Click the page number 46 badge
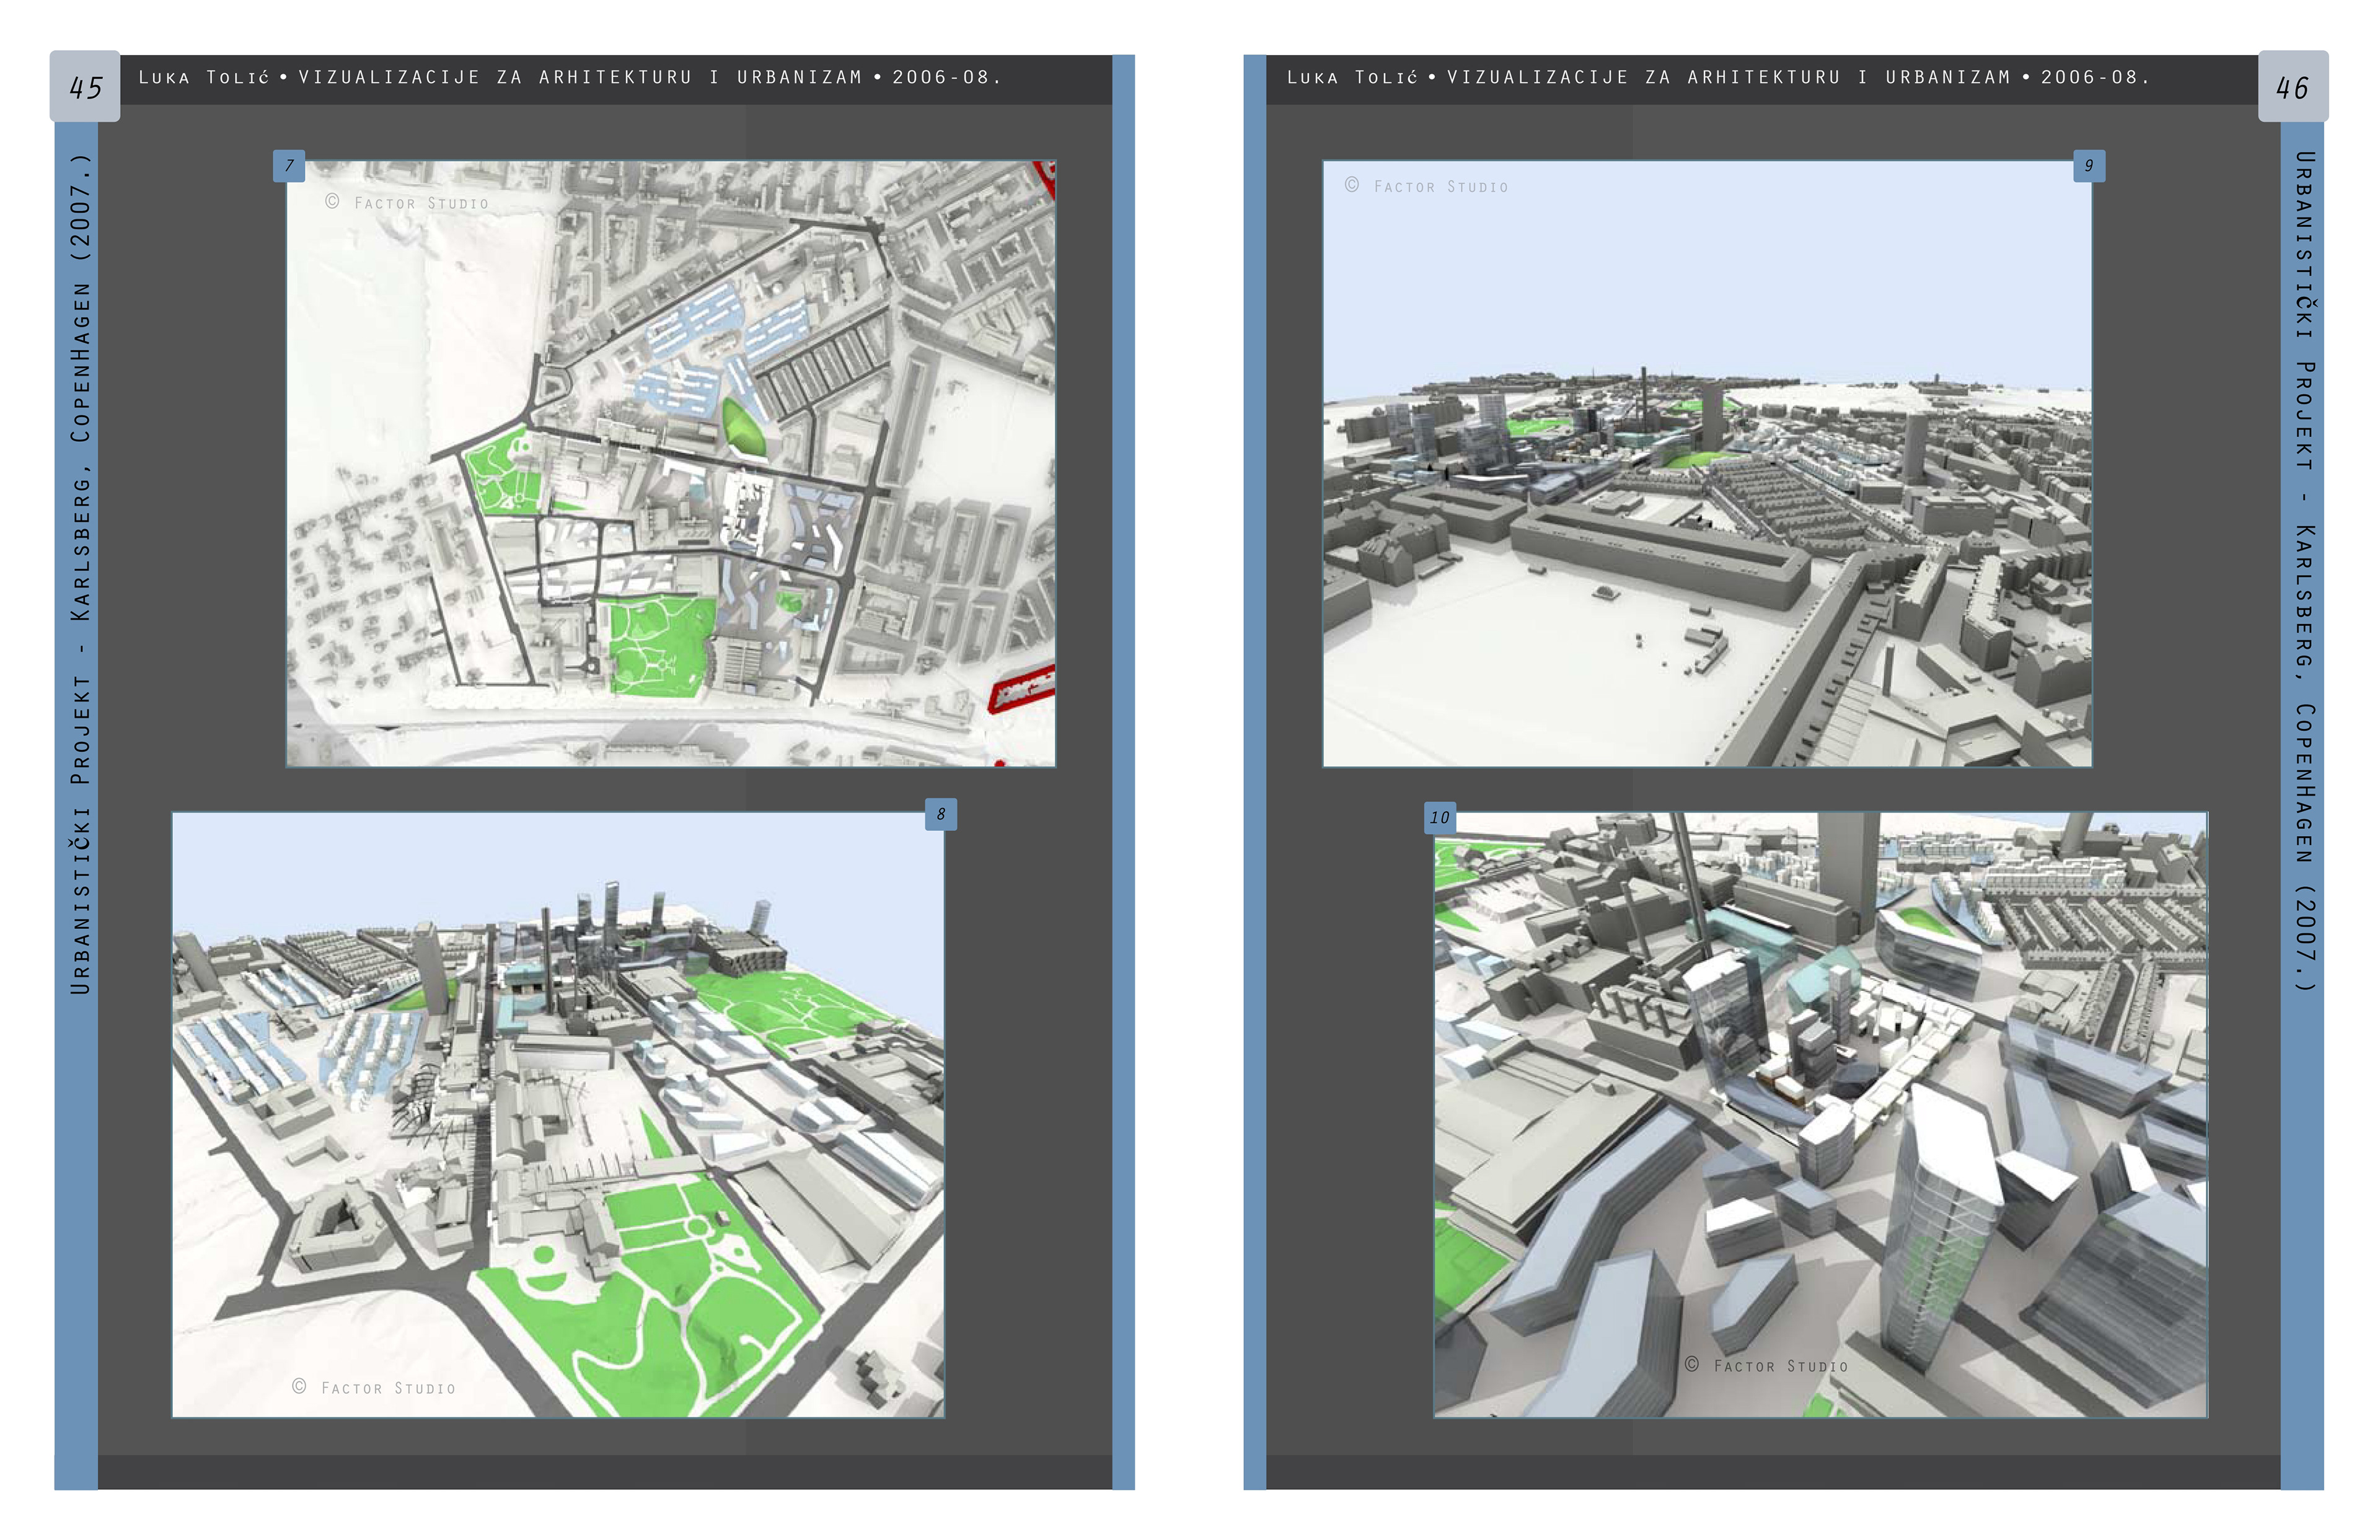2380x1540 pixels. [2293, 87]
